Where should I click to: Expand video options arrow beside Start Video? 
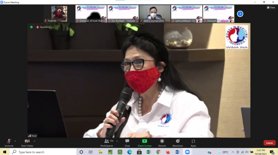[34, 141]
